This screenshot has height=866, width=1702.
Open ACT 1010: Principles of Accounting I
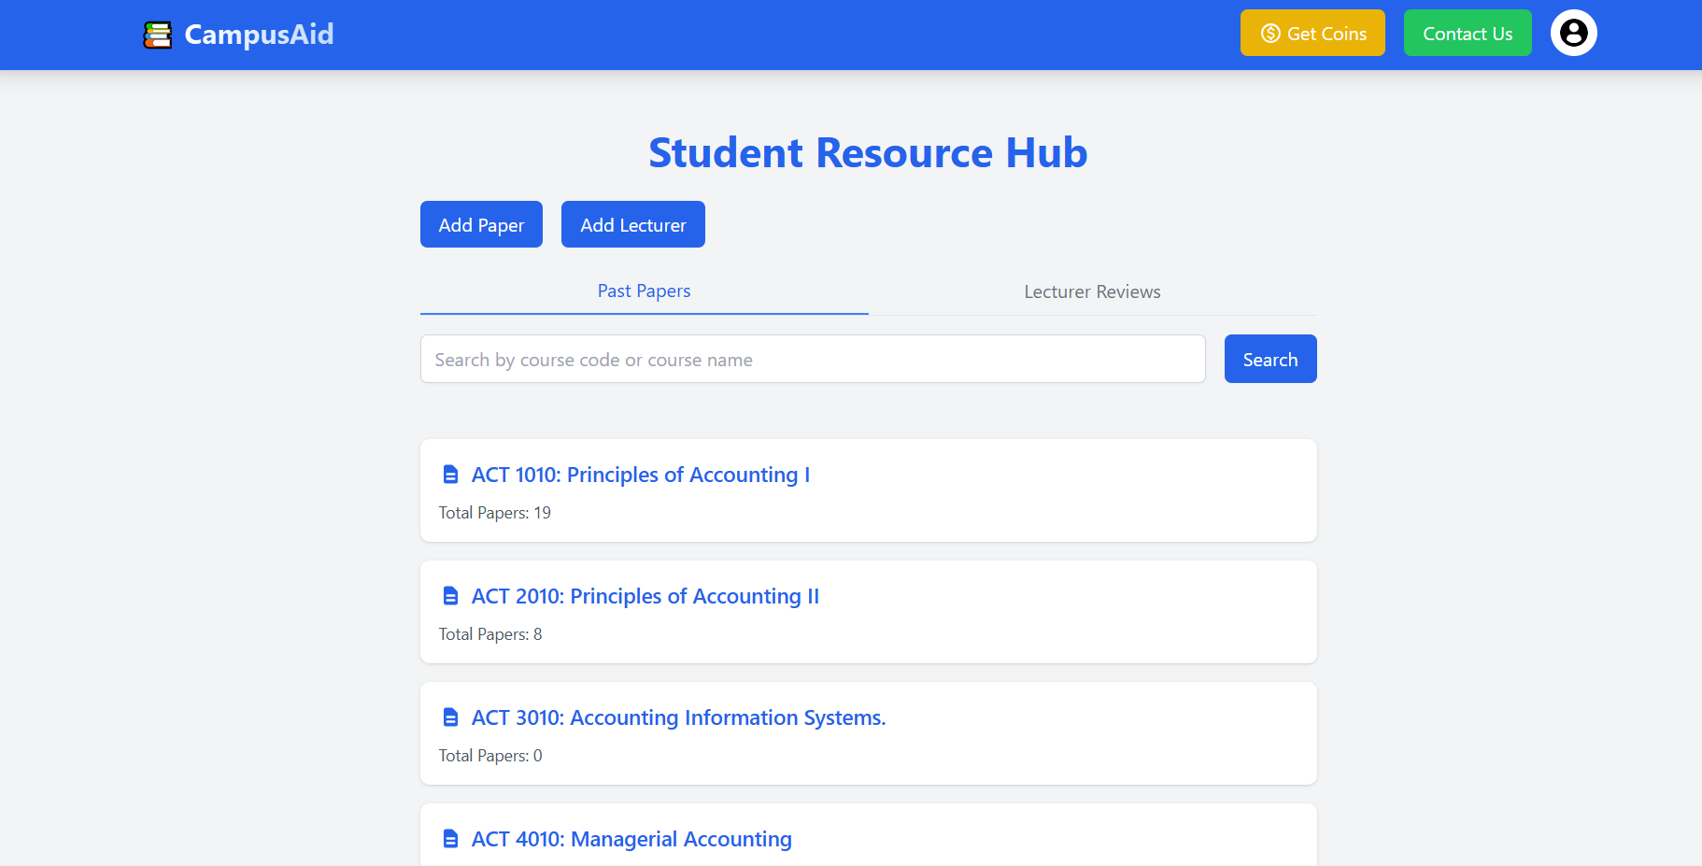click(641, 475)
